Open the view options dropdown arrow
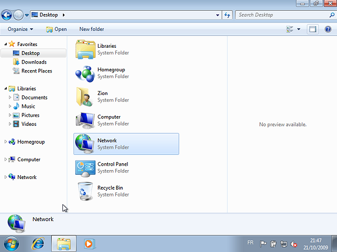Screen dimensions: 337x252 point(299,29)
